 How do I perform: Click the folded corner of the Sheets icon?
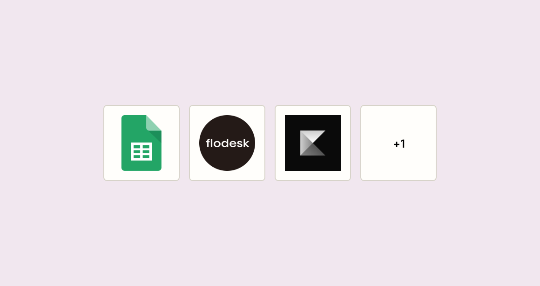(x=154, y=123)
